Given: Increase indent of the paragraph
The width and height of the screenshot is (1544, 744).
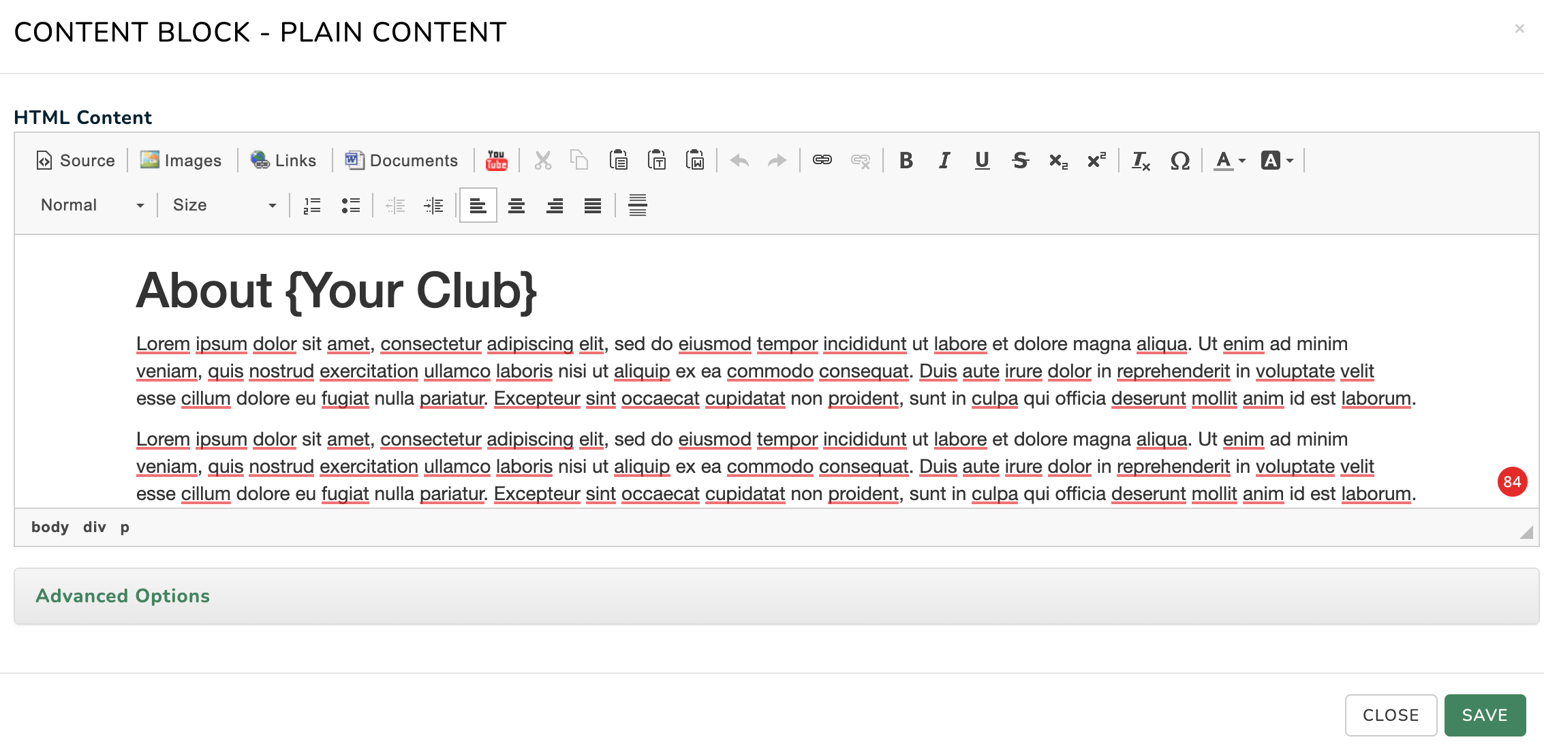Looking at the screenshot, I should [433, 205].
